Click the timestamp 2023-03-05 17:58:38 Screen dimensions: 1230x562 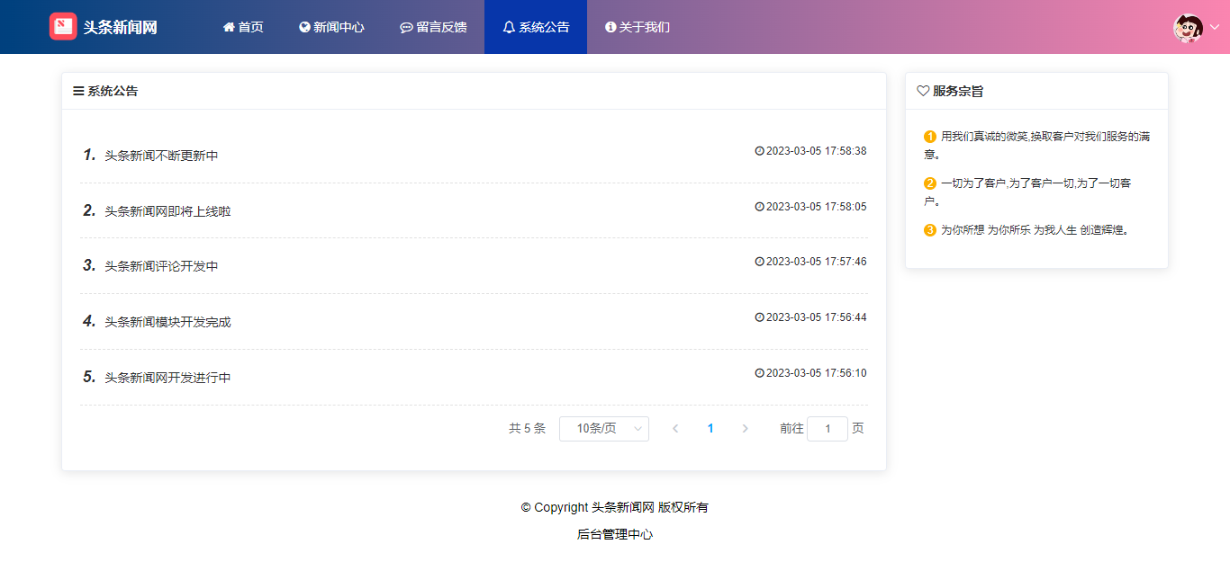pos(816,151)
